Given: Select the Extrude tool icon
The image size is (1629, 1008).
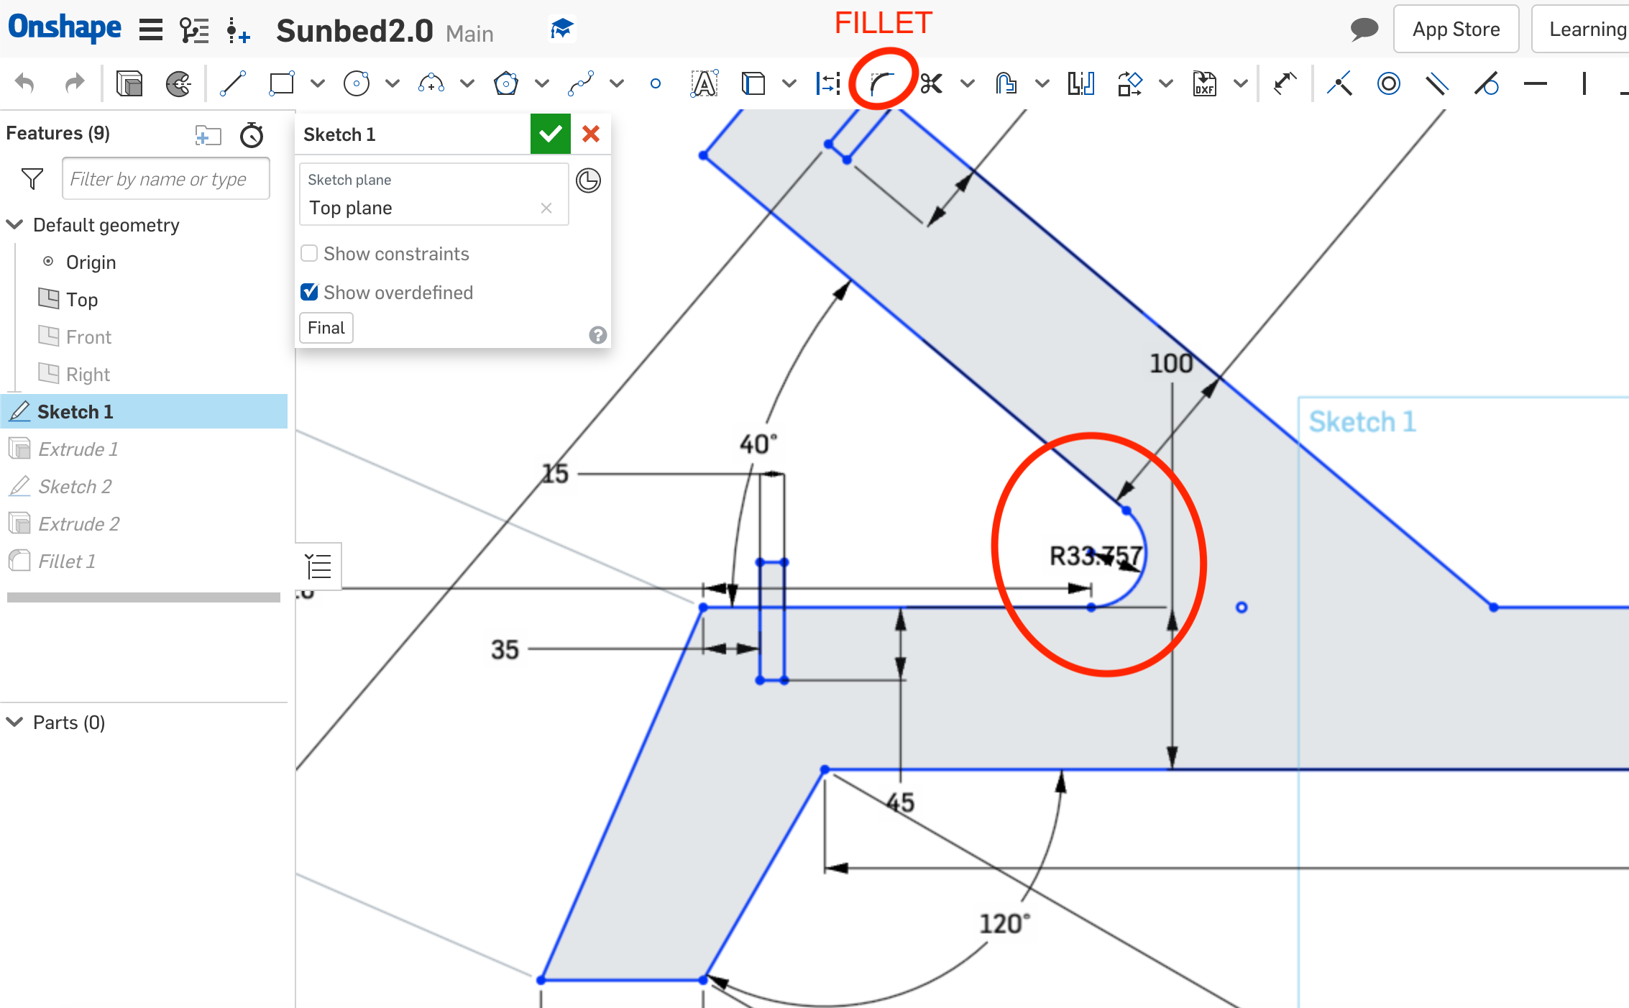Looking at the screenshot, I should click(x=129, y=83).
